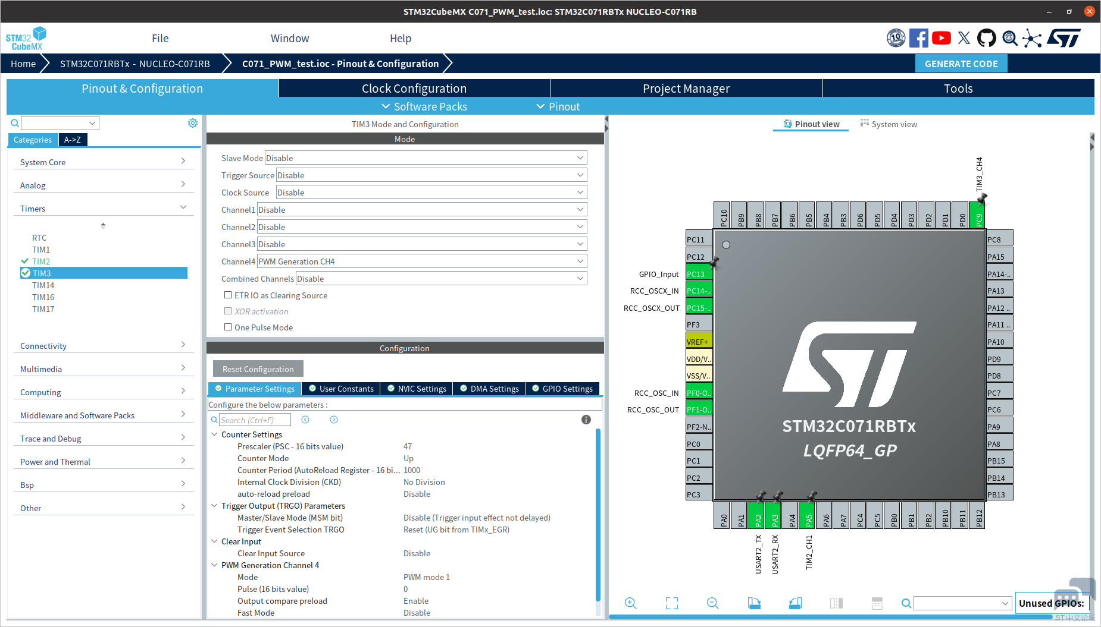Switch to the A->Z list tab
Screen dimensions: 1101x627
coord(73,140)
